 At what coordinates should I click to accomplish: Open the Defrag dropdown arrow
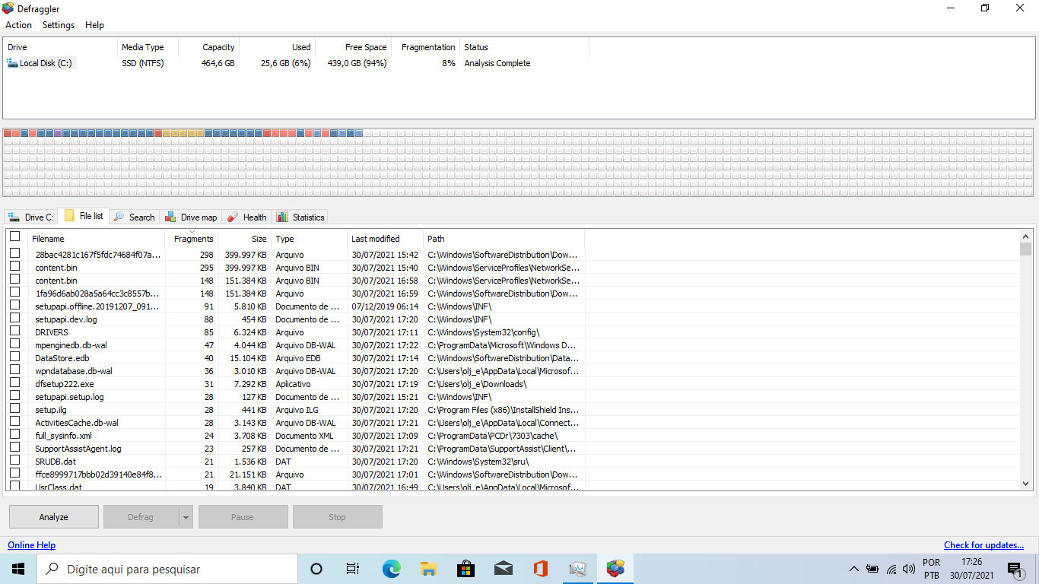point(186,517)
